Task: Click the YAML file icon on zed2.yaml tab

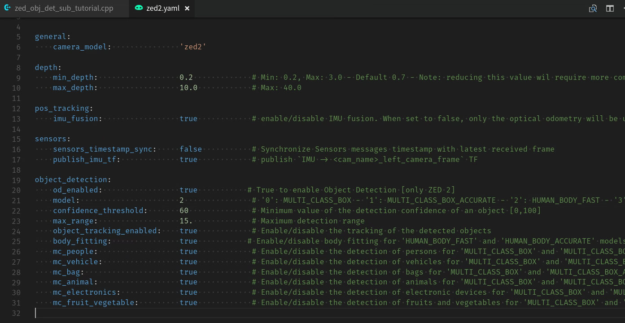Action: pos(139,8)
